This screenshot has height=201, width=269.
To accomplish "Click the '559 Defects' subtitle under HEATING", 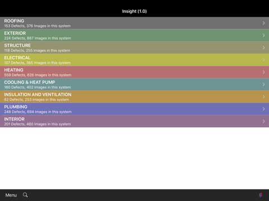I will 38,75.
